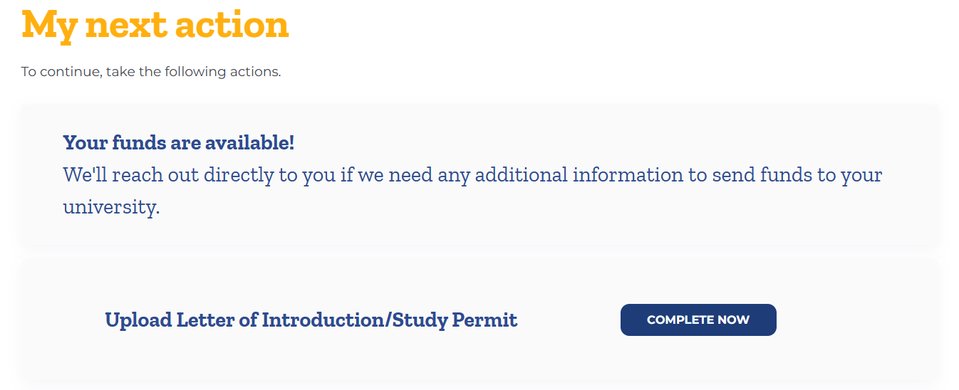The image size is (959, 390).
Task: Select the "My next action" page heading
Action: tap(155, 25)
